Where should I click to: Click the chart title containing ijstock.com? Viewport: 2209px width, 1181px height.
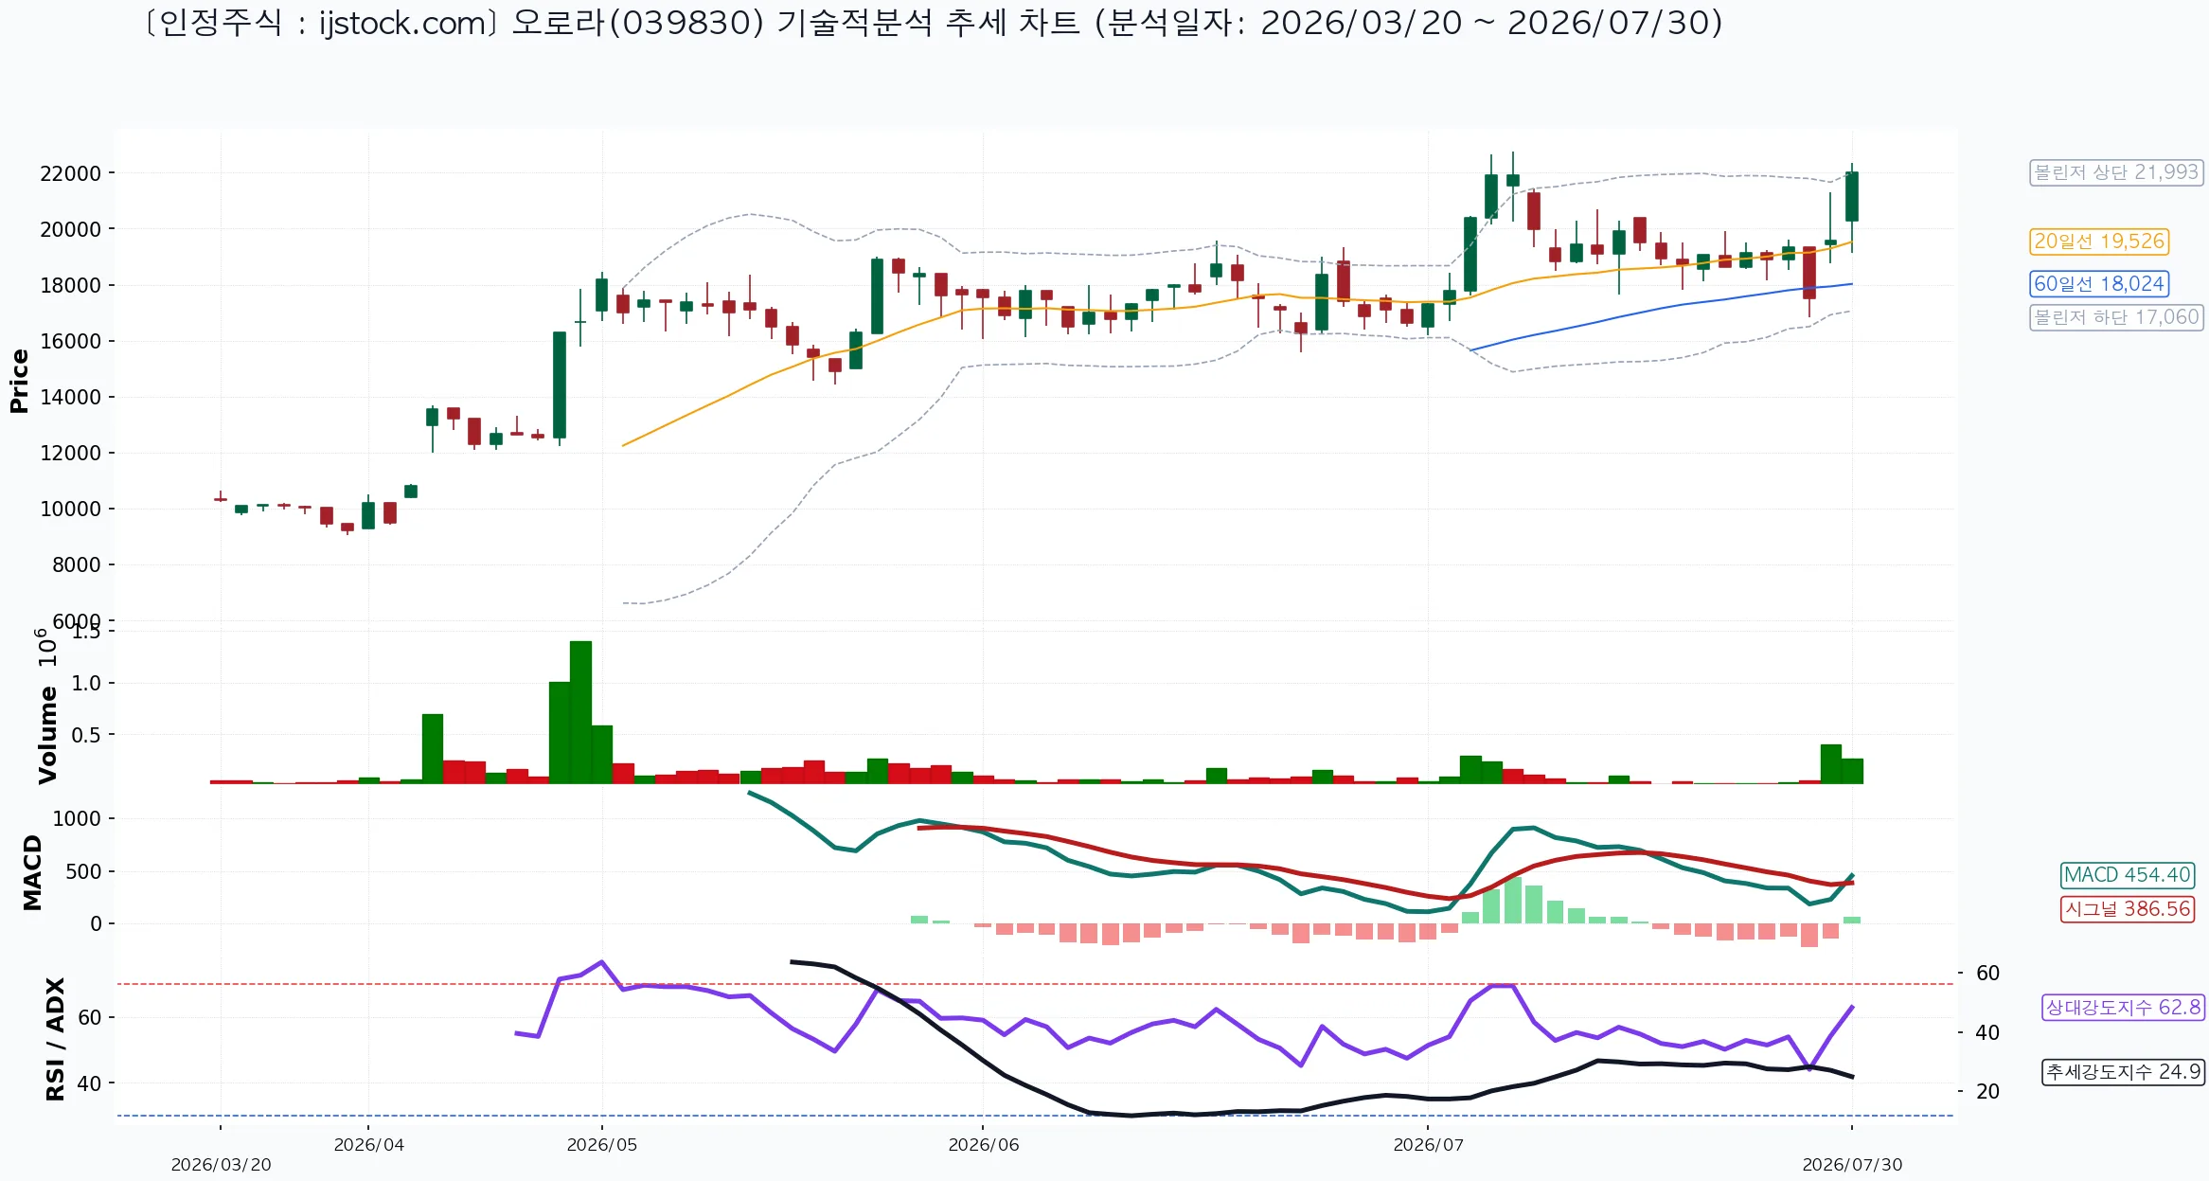[x=933, y=23]
